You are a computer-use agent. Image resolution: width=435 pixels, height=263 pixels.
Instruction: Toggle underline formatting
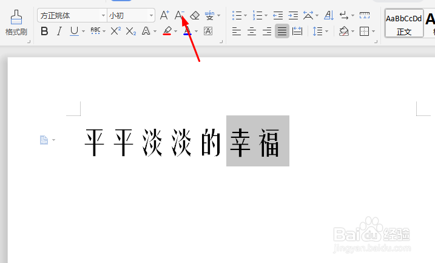pyautogui.click(x=74, y=31)
